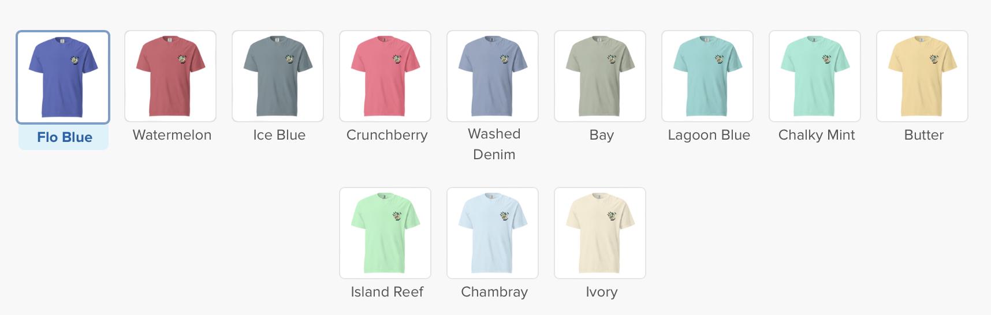Screen dimensions: 991x315
Task: Click the Lagoon Blue color name
Action: click(709, 135)
